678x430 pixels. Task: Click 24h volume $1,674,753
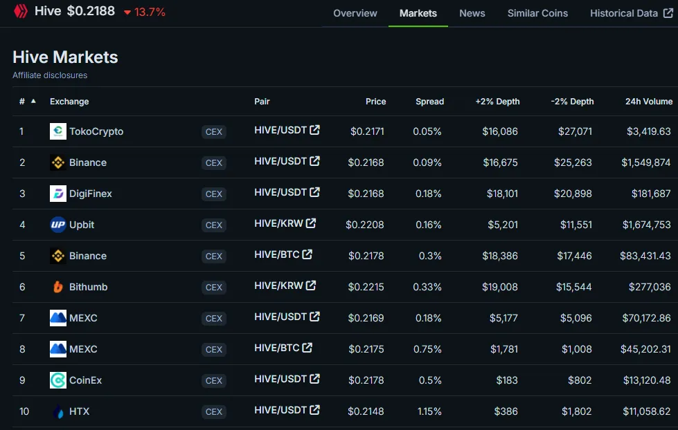coord(646,225)
